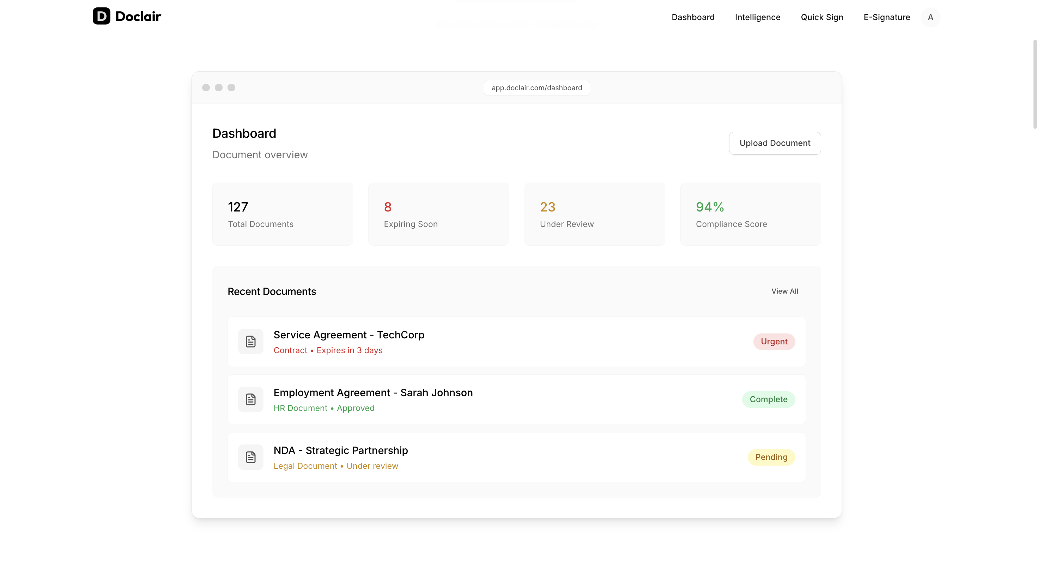Click the Employment Agreement document icon
The width and height of the screenshot is (1037, 583).
click(250, 399)
